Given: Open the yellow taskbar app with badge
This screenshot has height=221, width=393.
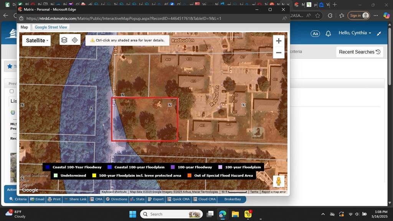Looking at the screenshot, I should (x=248, y=214).
